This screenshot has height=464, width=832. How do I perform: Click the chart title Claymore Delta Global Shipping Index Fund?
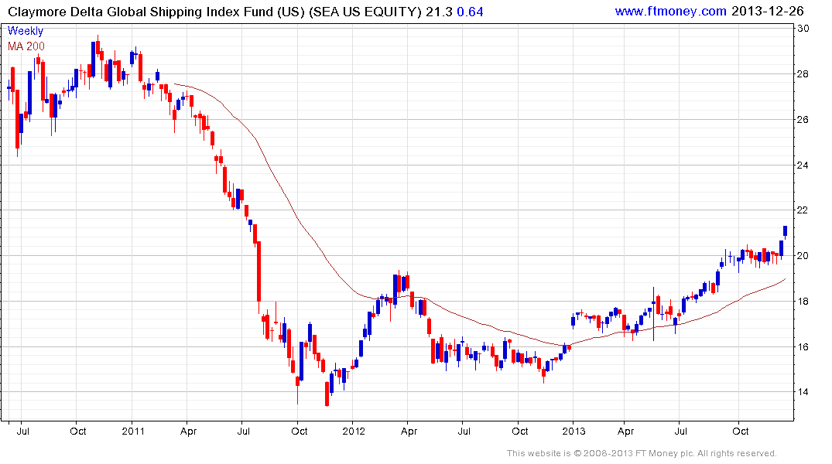point(141,12)
